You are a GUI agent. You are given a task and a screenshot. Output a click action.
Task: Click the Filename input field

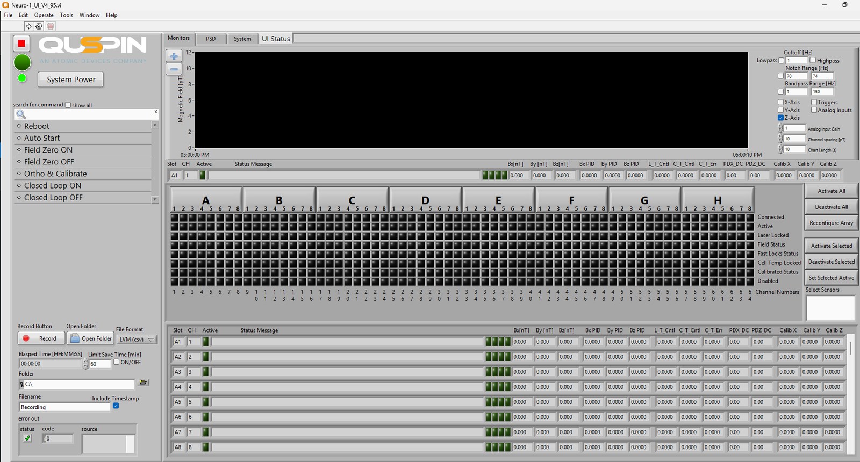[64, 407]
